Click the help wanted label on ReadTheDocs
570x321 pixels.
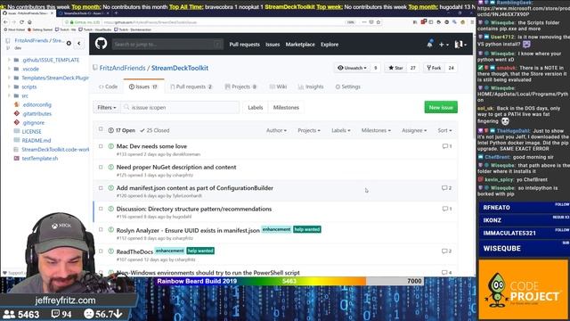pos(200,251)
